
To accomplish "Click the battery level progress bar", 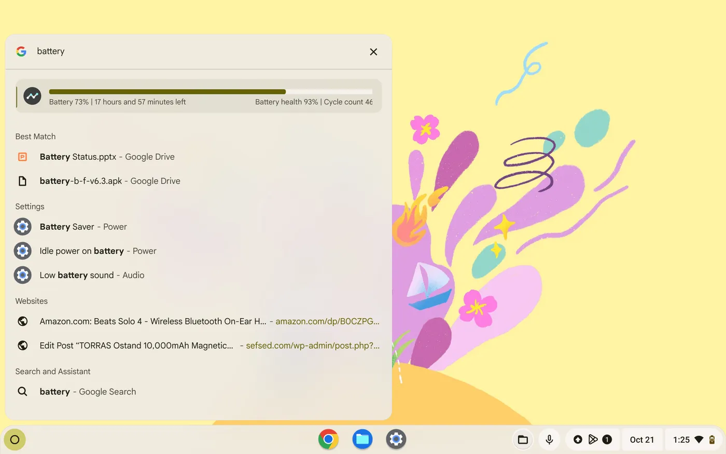I will [211, 92].
